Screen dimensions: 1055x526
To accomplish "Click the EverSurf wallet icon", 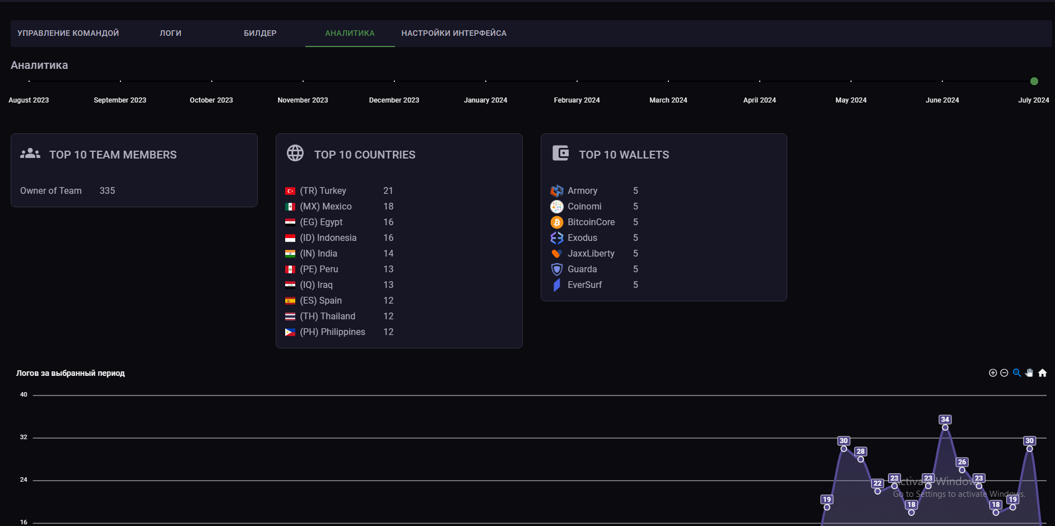I will tap(557, 285).
